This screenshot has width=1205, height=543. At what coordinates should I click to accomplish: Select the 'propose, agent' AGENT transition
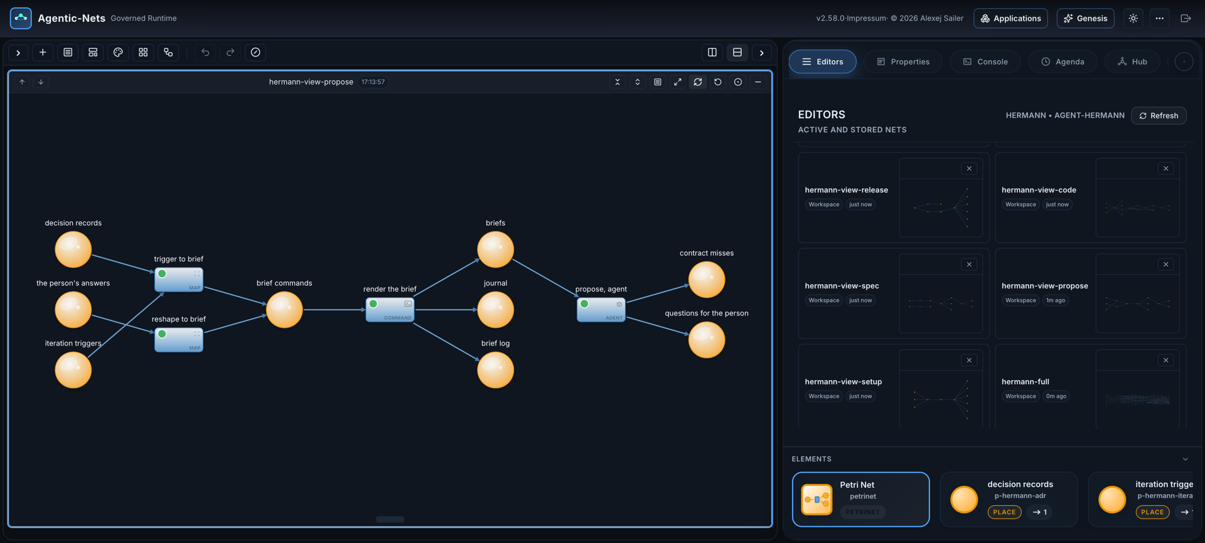pos(601,310)
